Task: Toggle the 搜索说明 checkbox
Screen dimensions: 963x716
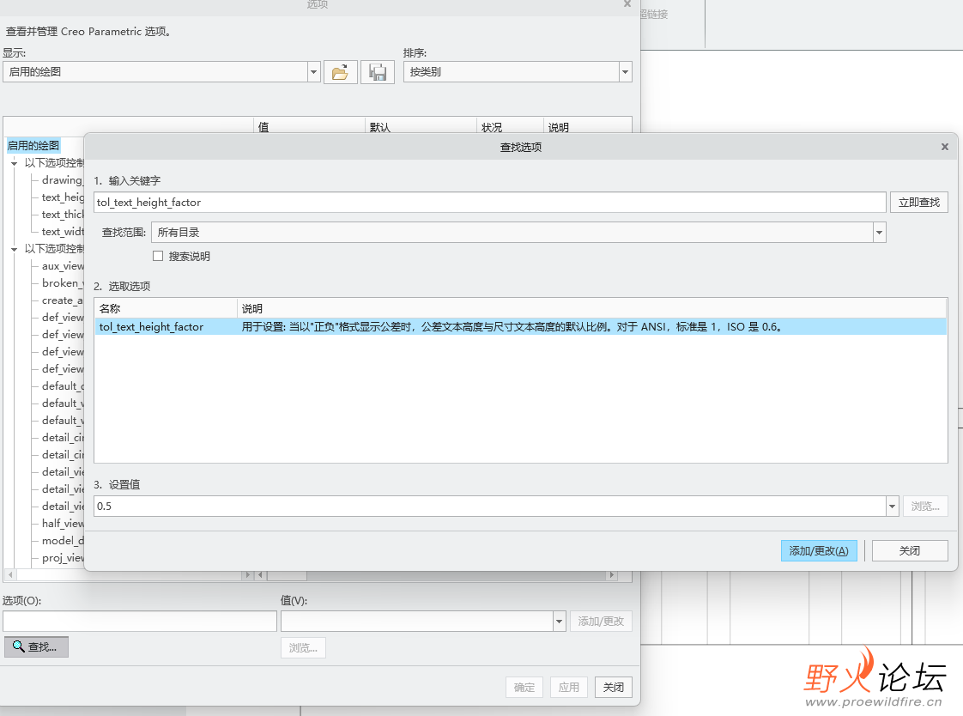Action: (158, 256)
